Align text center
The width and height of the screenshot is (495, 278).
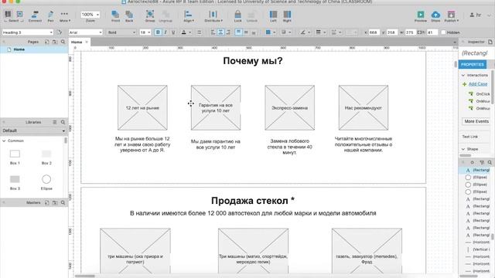point(220,32)
